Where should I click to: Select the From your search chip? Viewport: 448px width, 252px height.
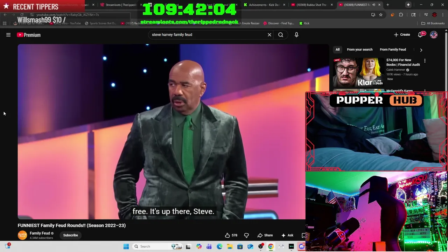click(359, 50)
